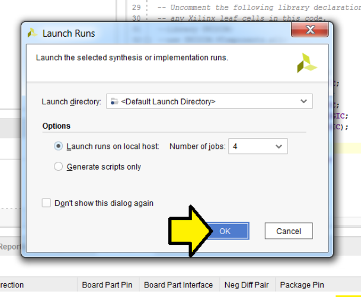Select Generate scripts only option
The height and width of the screenshot is (297, 361).
tap(58, 167)
